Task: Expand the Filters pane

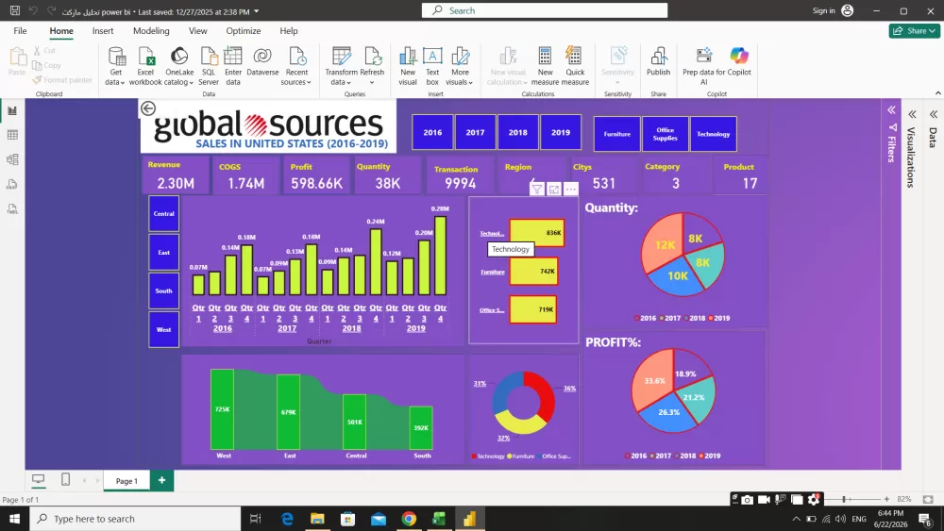Action: [x=892, y=110]
